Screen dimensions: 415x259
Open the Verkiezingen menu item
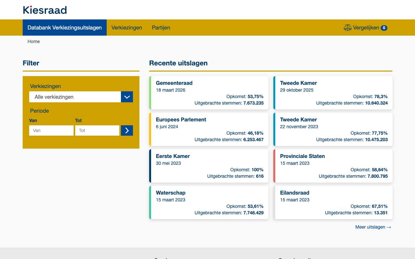point(127,28)
